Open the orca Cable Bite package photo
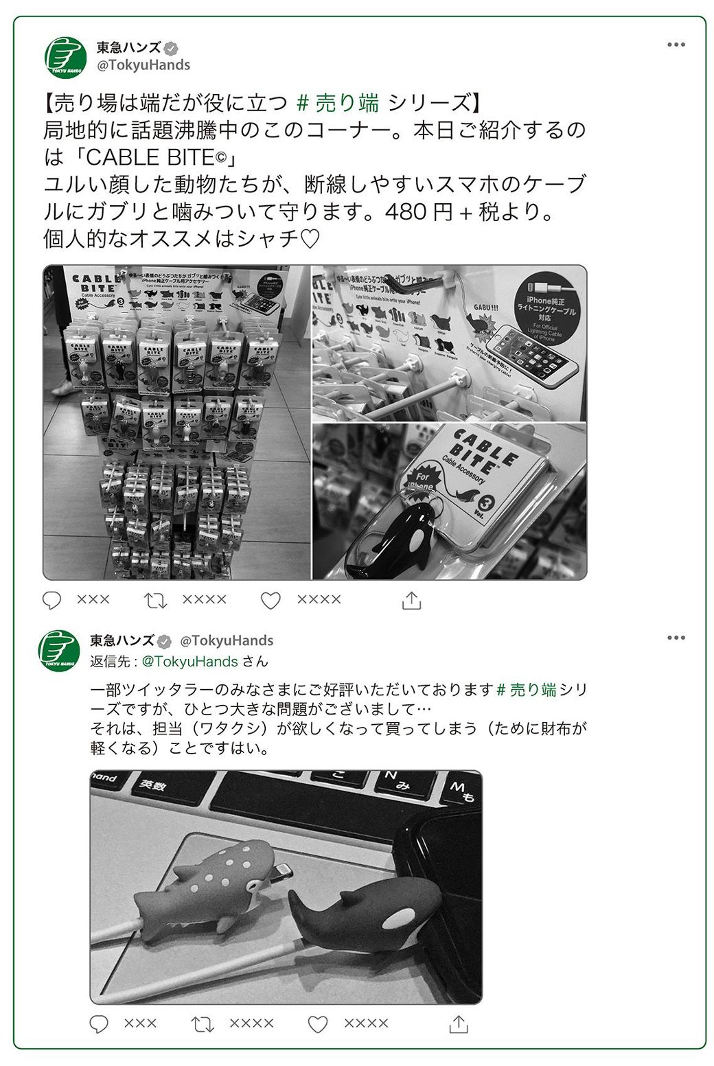 click(x=450, y=502)
